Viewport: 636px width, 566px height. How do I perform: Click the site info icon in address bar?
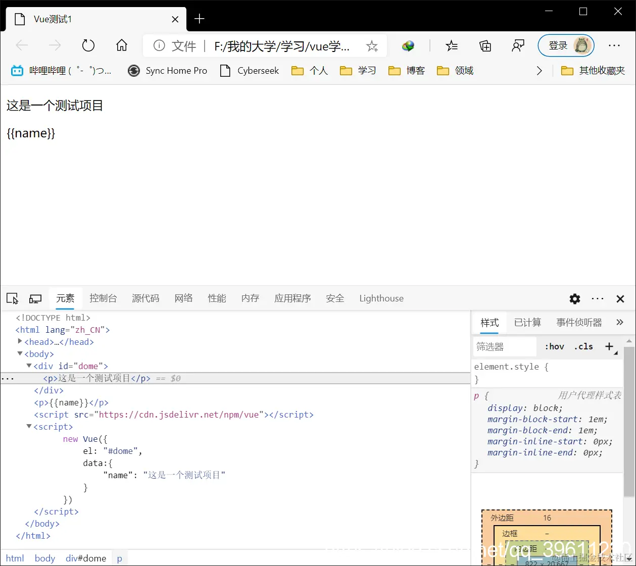coord(159,46)
